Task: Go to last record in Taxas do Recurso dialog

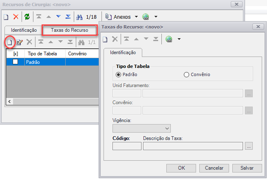Action: coord(156,39)
